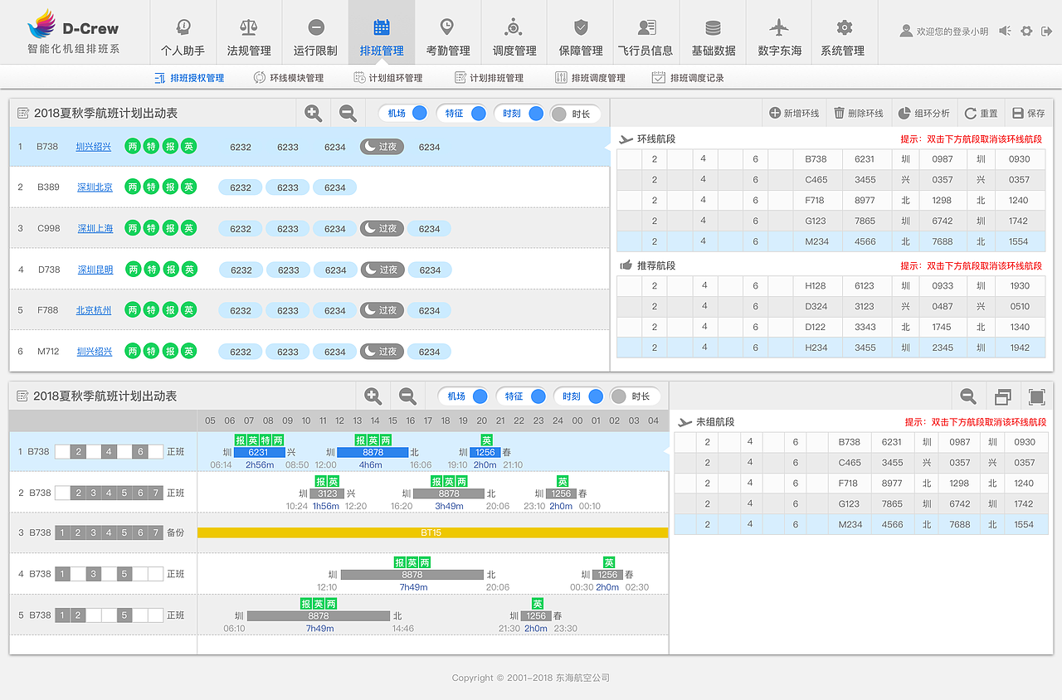The height and width of the screenshot is (700, 1062).
Task: Click the 重置 button
Action: [981, 113]
